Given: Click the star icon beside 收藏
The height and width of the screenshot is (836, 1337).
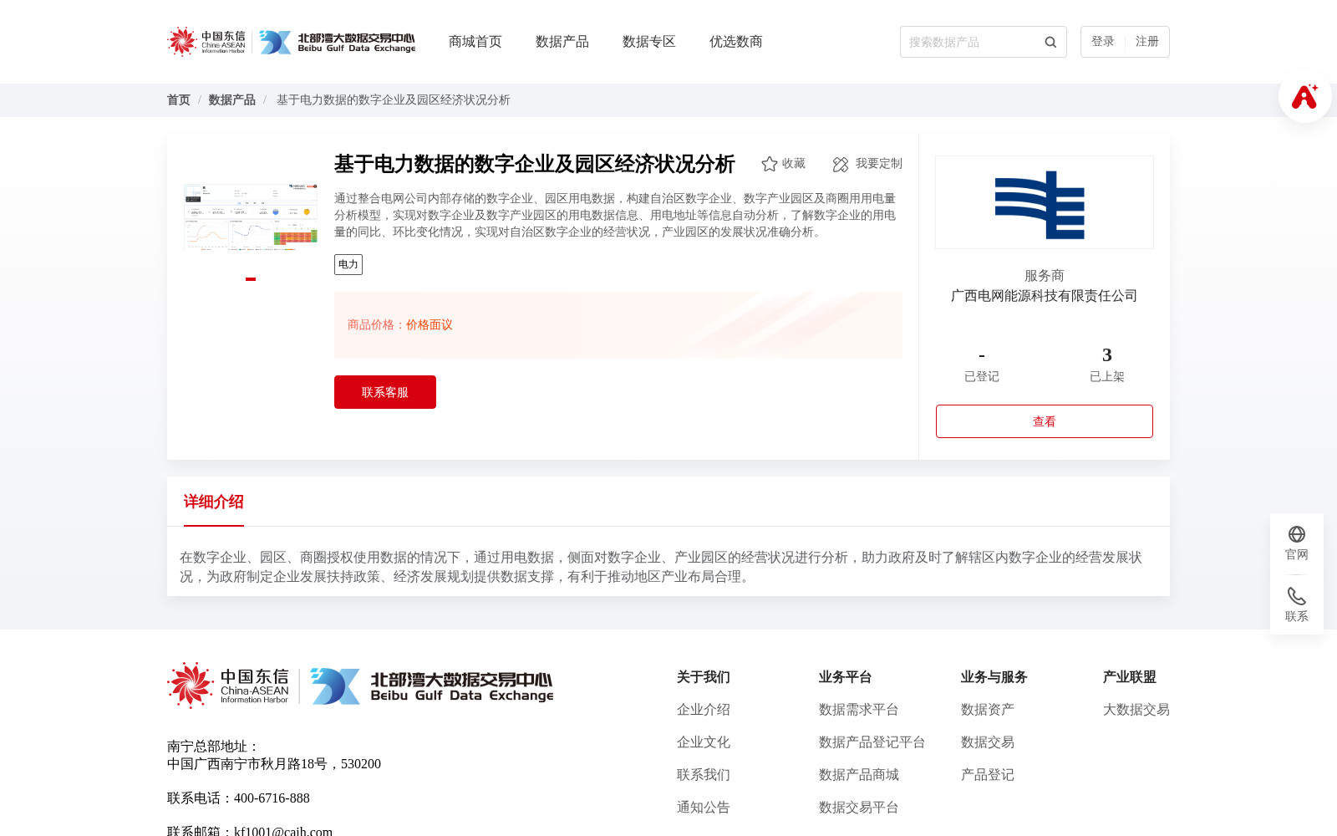Looking at the screenshot, I should point(770,164).
